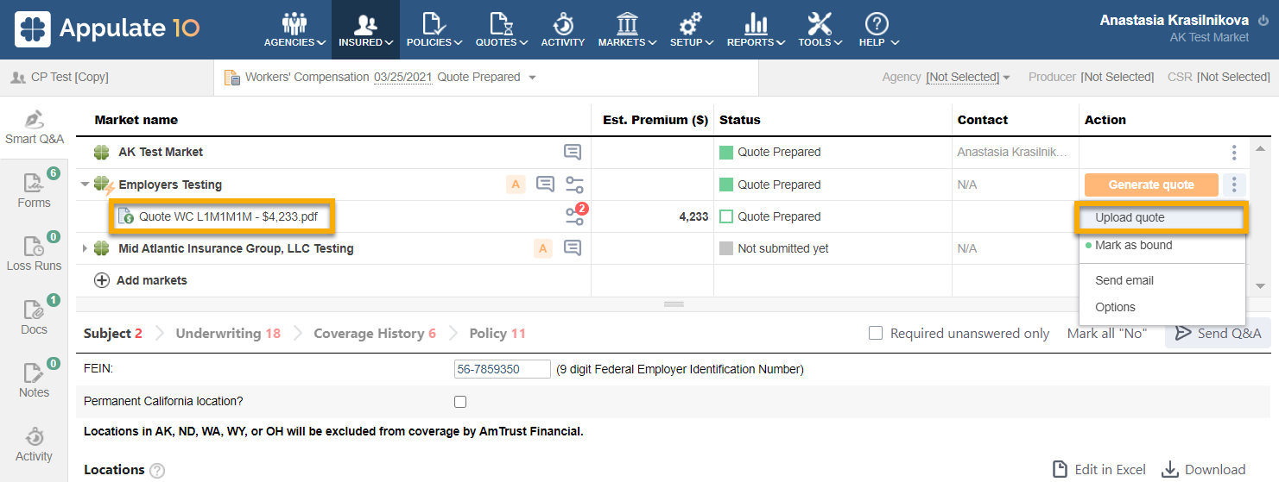Open Employers Testing three-dot actions menu

(1235, 185)
